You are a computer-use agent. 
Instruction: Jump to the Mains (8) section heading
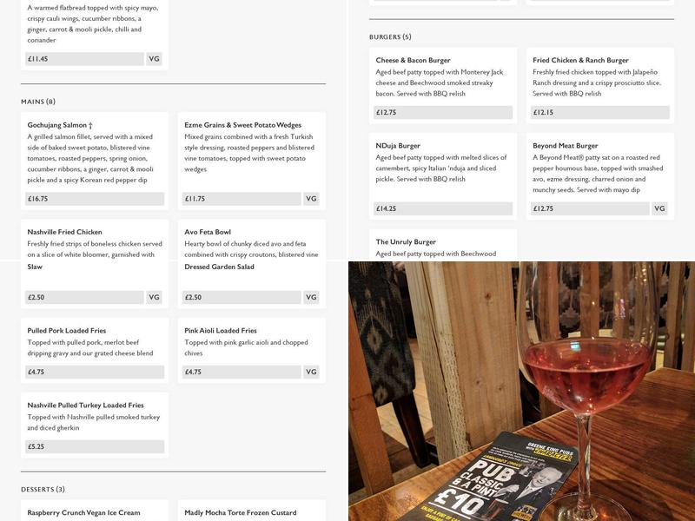click(38, 102)
